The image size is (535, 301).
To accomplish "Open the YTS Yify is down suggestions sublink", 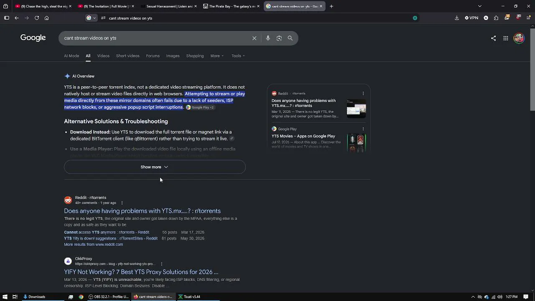I will pos(111,239).
